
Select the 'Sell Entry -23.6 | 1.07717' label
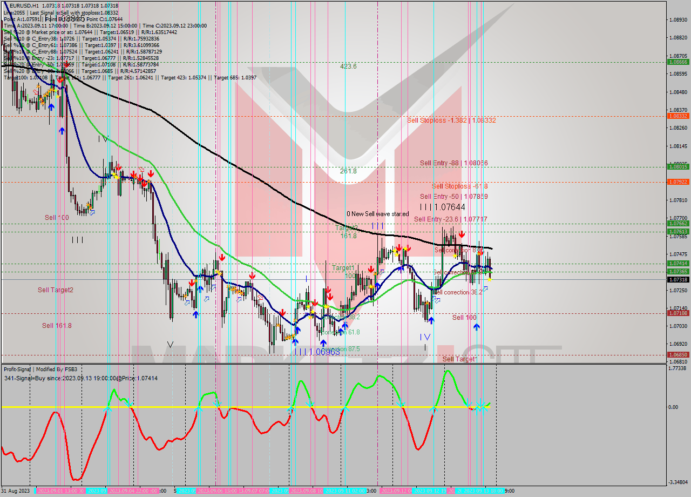click(x=450, y=219)
